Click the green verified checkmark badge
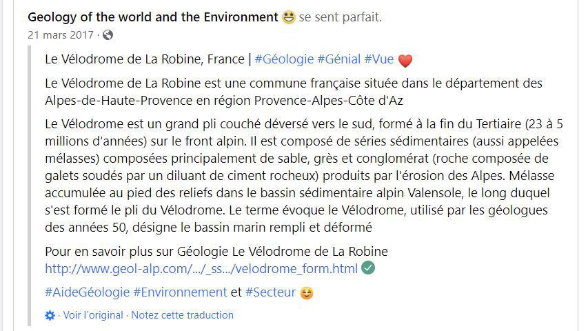588x331 pixels. coord(368,268)
